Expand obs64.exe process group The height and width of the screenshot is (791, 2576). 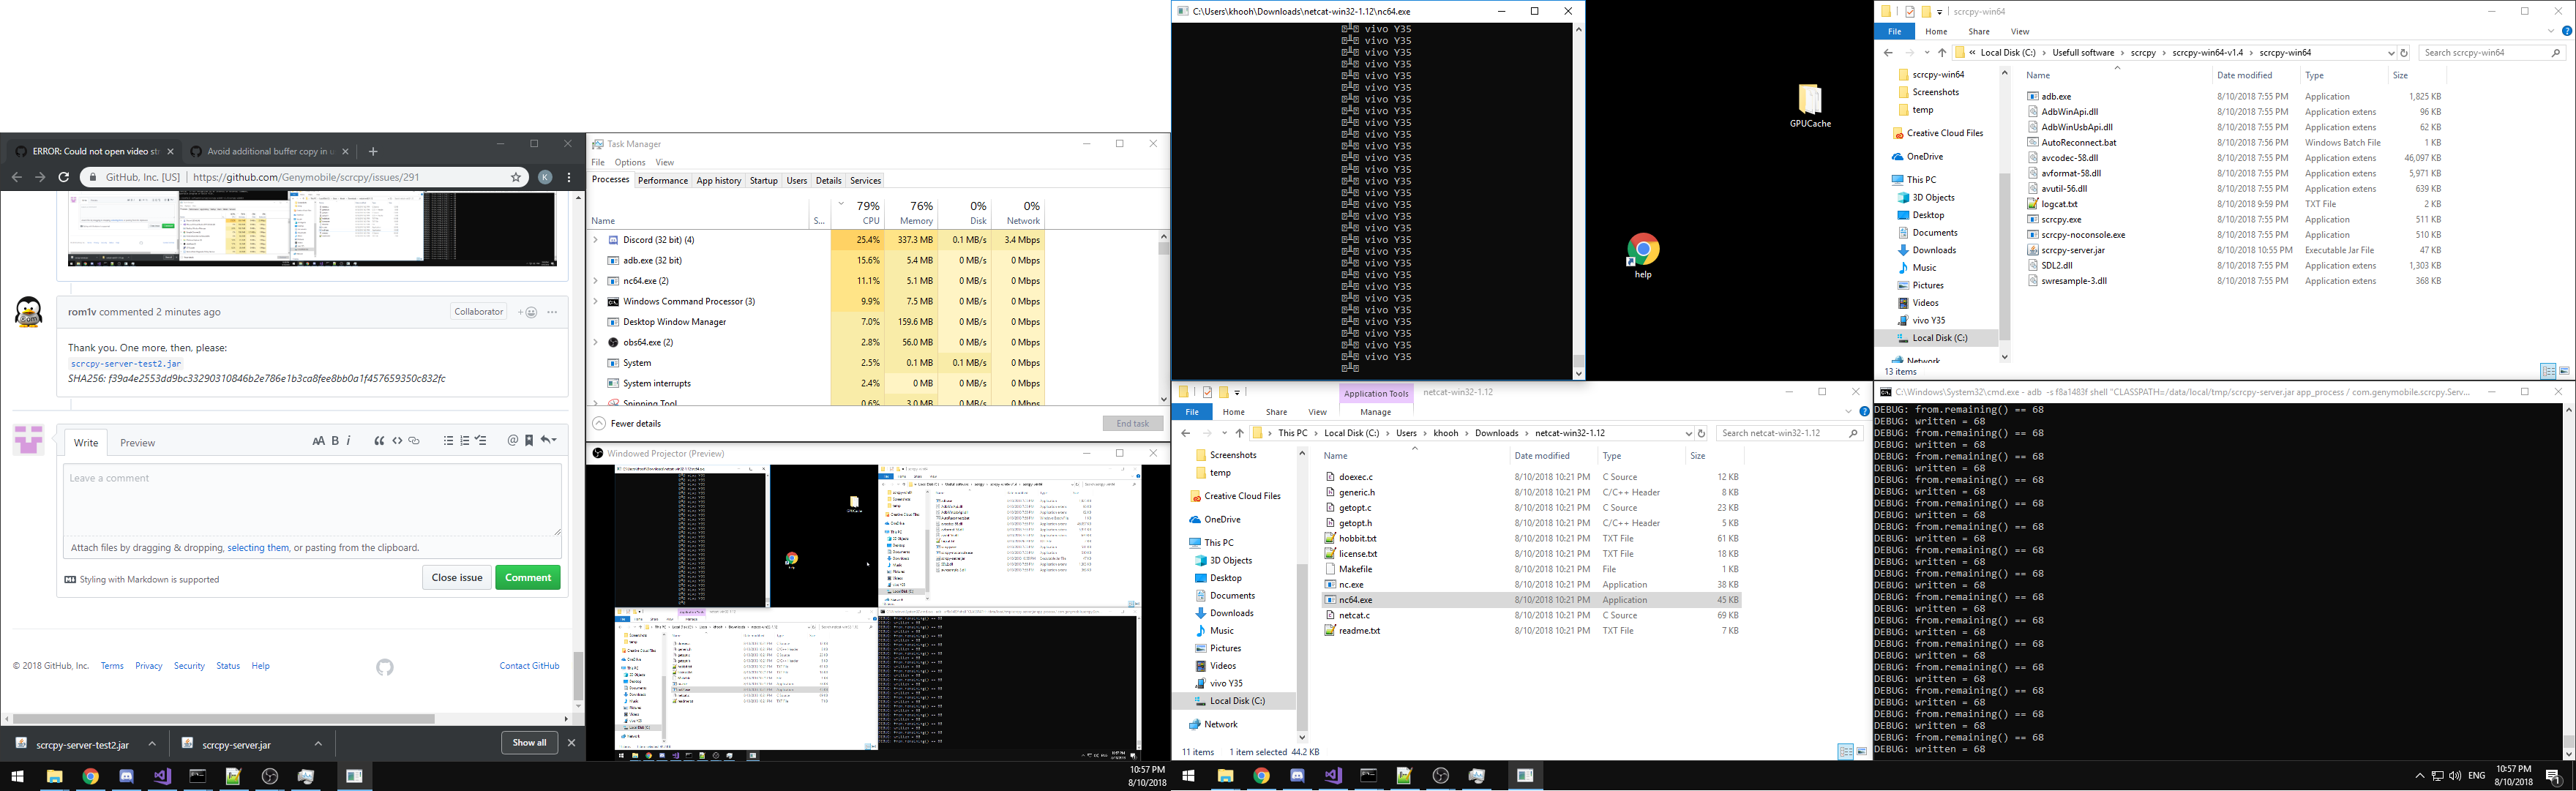tap(596, 342)
